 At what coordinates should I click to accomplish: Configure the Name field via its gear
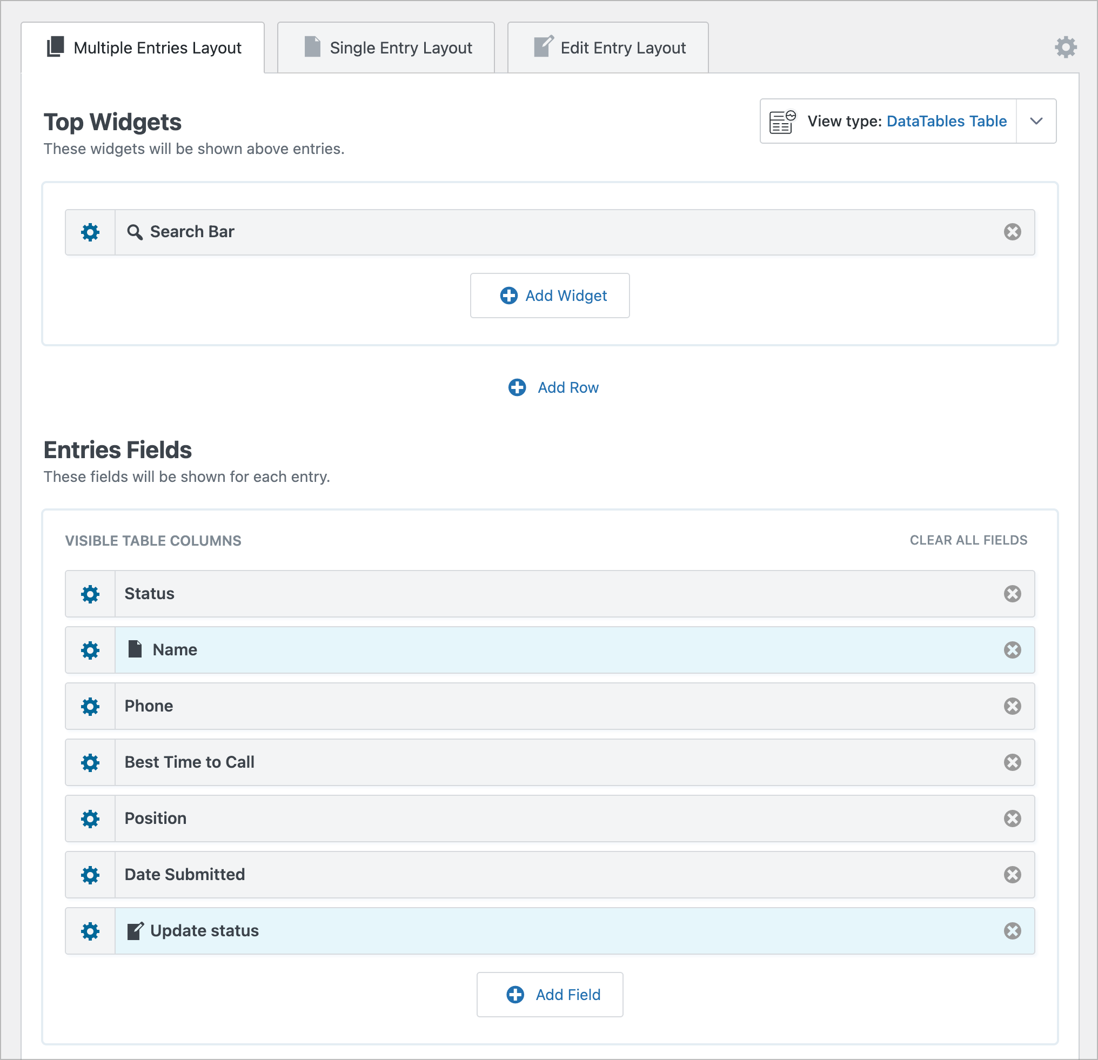click(90, 650)
